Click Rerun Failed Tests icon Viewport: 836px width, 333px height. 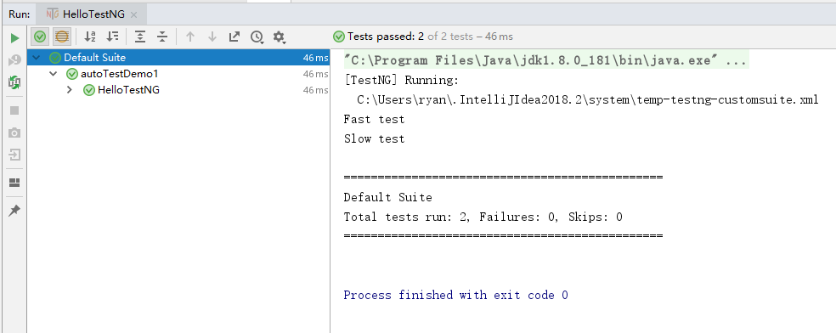15,60
